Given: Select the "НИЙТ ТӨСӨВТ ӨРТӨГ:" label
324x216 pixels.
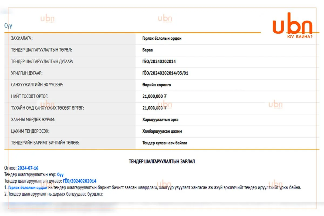Looking at the screenshot, I should click(30, 96).
